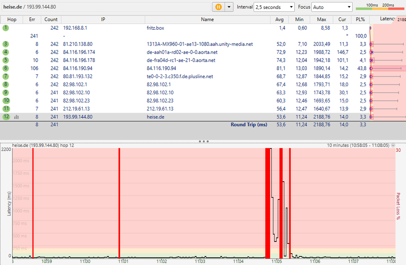Sort by the Err column header

(x=32, y=20)
